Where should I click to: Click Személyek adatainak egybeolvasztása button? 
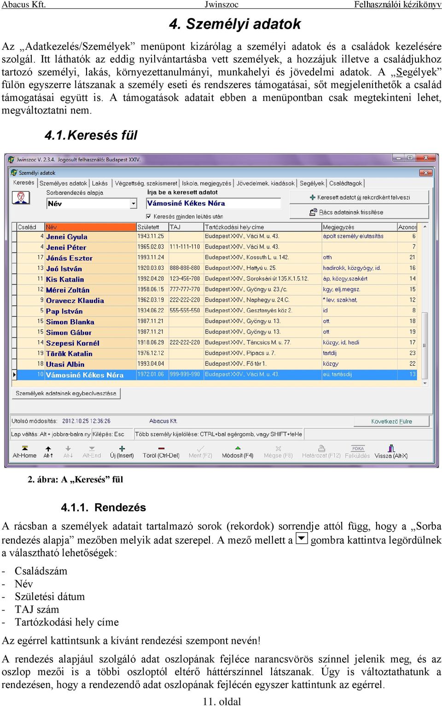tap(66, 393)
